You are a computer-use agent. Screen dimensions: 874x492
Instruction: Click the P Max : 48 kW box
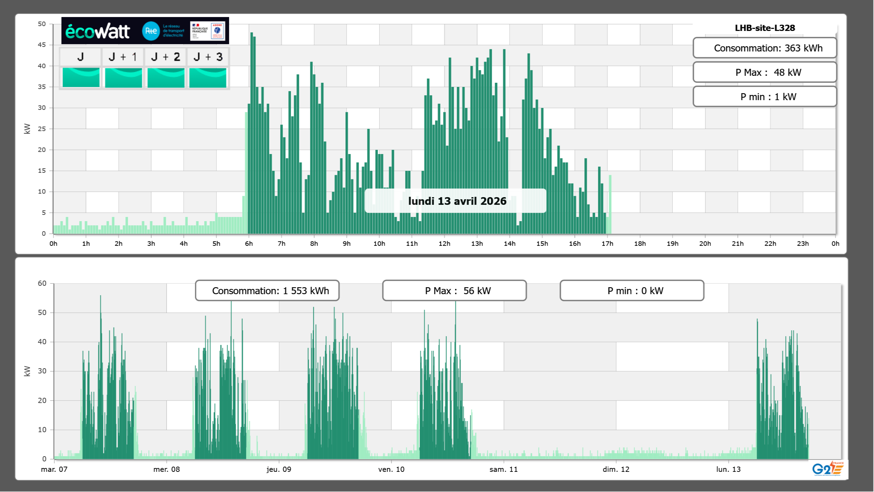(765, 72)
